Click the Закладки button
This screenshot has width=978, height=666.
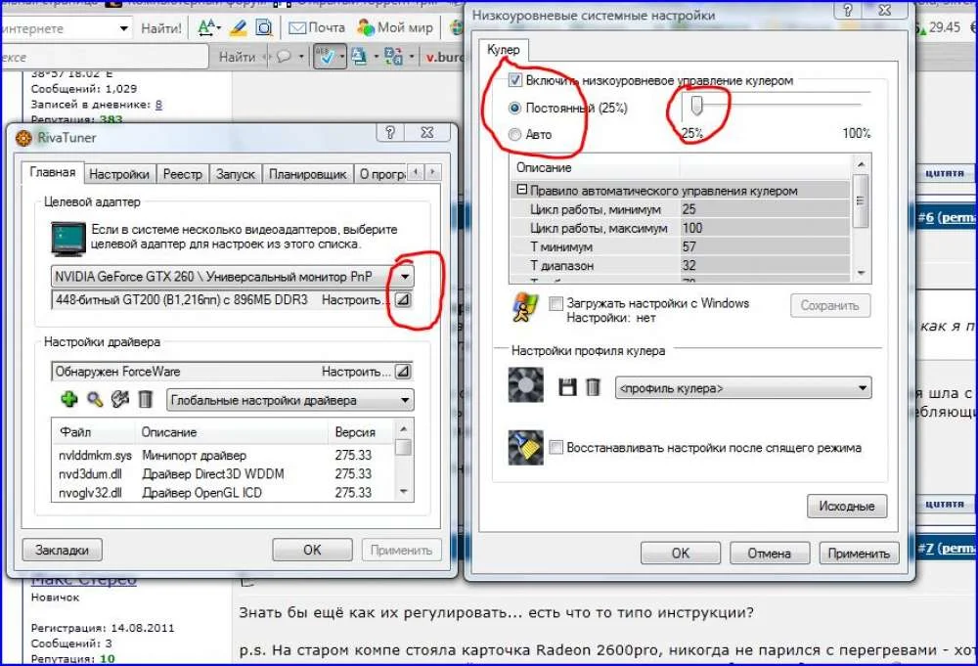pos(62,550)
